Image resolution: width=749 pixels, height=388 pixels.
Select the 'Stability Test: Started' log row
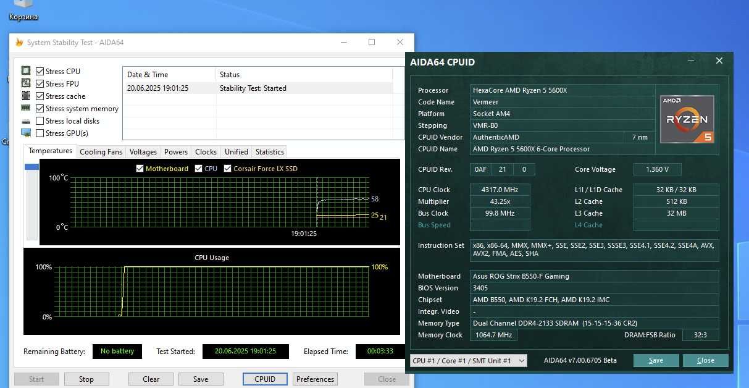tap(257, 88)
